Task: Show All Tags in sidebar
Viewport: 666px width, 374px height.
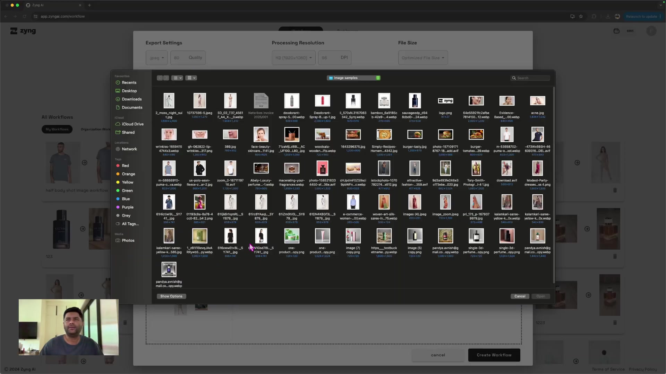Action: pos(130,224)
